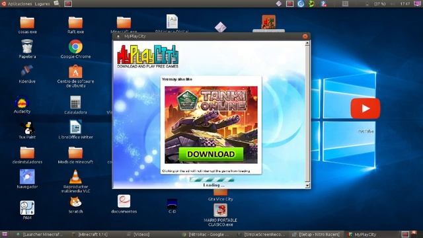423x238 pixels.
Task: Launch the Navegador icon
Action: point(27,177)
